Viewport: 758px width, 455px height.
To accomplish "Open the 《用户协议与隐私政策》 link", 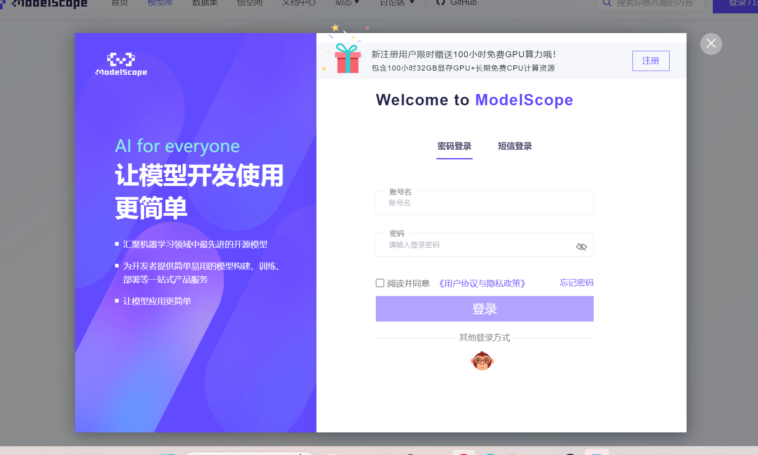I will 482,284.
